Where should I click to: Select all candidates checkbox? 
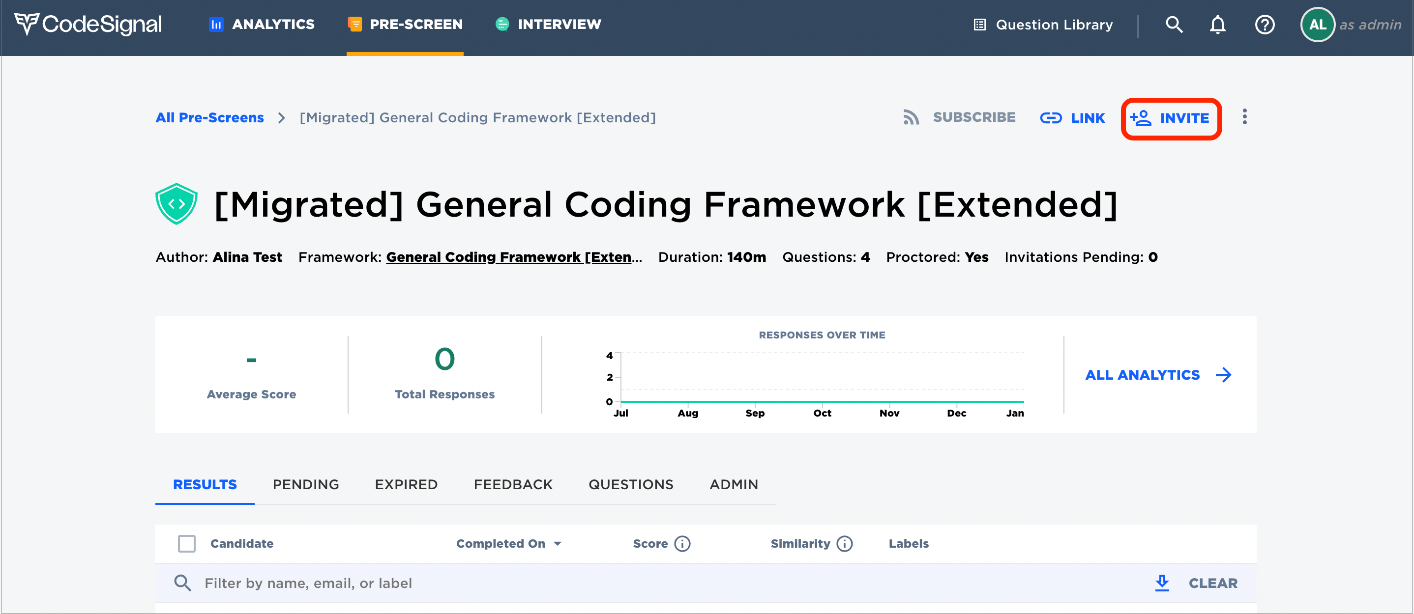coord(187,543)
